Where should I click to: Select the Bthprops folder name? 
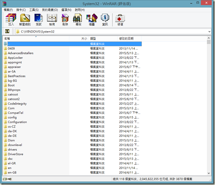pyautogui.click(x=14, y=90)
